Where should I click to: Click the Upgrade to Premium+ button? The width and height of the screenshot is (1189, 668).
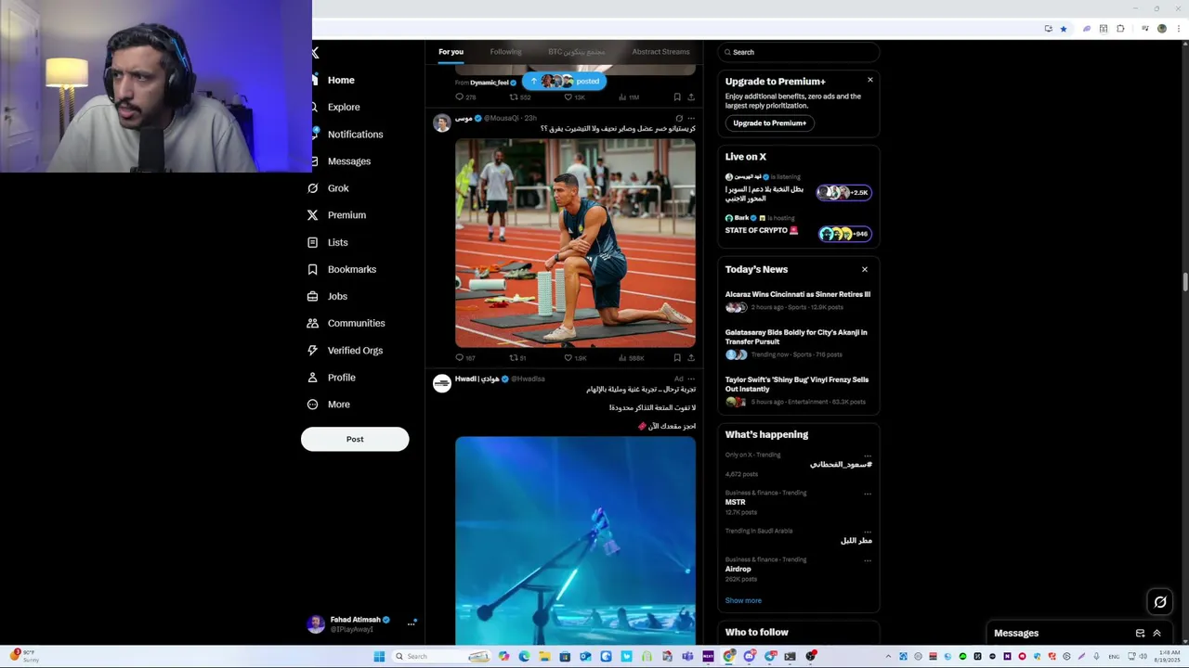click(x=769, y=123)
